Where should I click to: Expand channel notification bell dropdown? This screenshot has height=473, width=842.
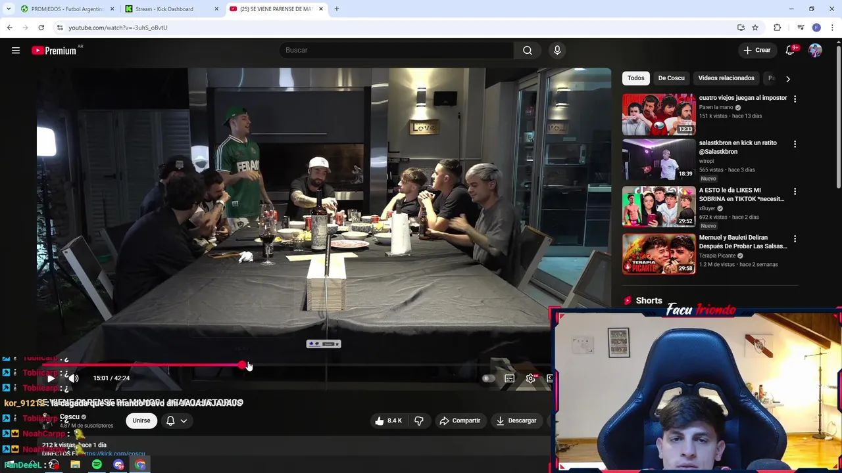pyautogui.click(x=176, y=420)
